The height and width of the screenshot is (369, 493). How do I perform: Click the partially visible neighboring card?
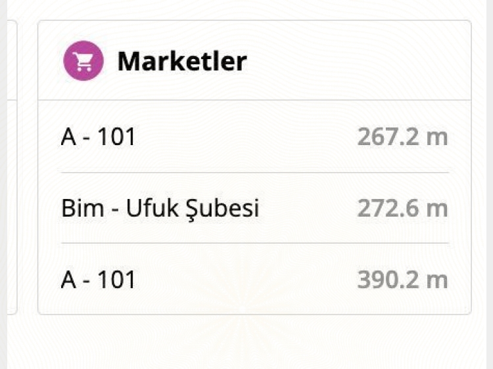12,167
